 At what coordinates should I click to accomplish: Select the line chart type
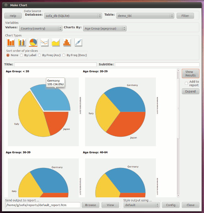click(45, 42)
